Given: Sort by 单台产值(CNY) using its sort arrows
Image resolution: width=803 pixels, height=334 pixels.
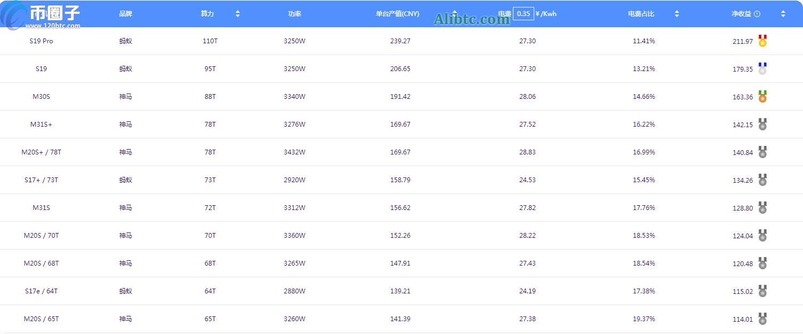Looking at the screenshot, I should coord(455,14).
